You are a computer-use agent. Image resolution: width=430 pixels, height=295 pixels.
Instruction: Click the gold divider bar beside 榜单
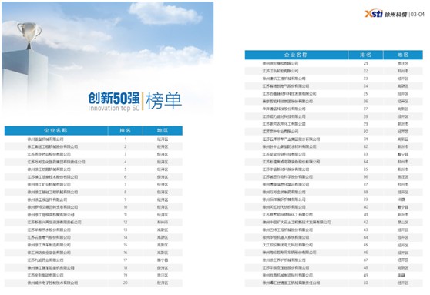[x=143, y=102]
